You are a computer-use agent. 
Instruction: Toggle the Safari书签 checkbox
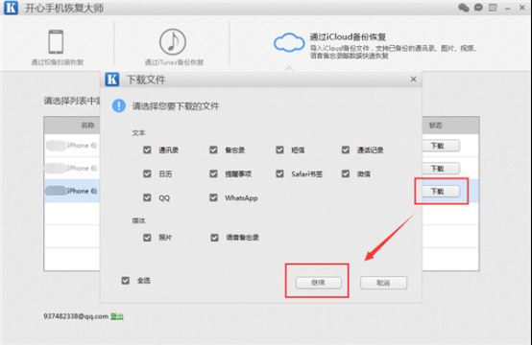click(x=279, y=173)
